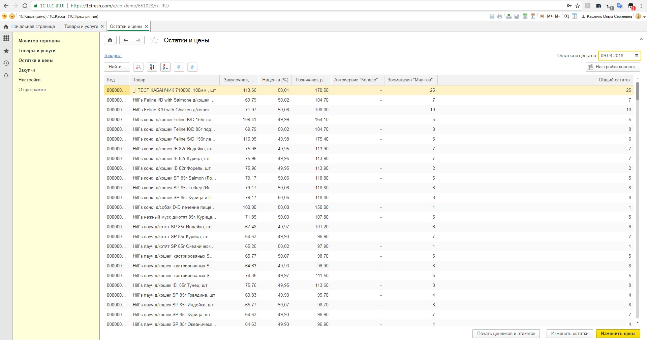The width and height of the screenshot is (647, 340).
Task: Click Изменить остатки button
Action: (570, 334)
